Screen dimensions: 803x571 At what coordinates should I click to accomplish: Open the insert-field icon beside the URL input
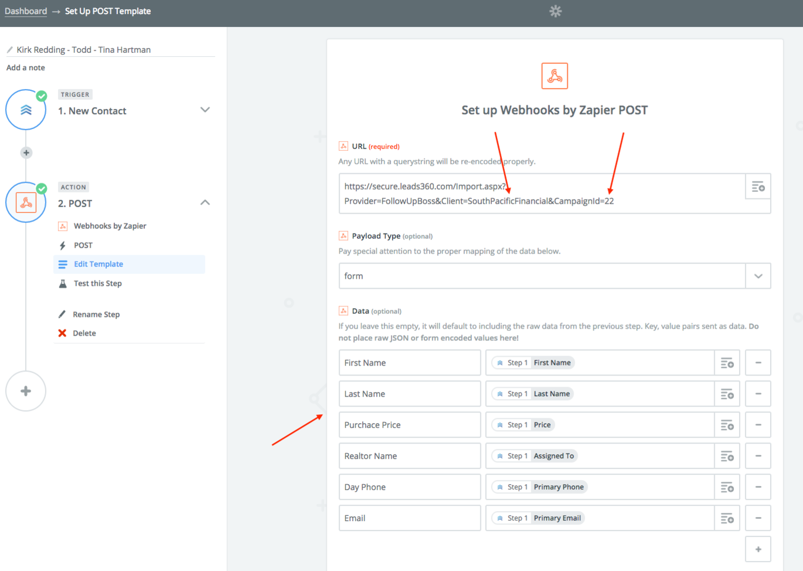(x=757, y=187)
